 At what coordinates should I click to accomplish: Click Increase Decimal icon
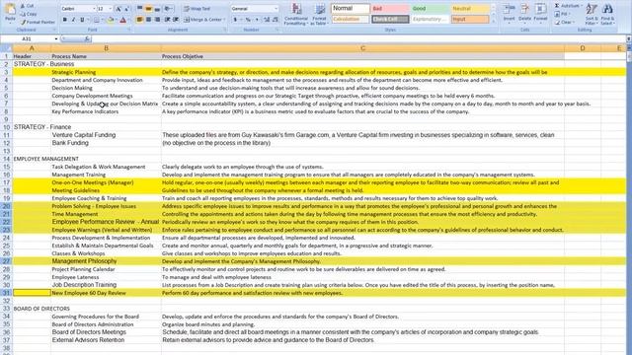click(267, 20)
